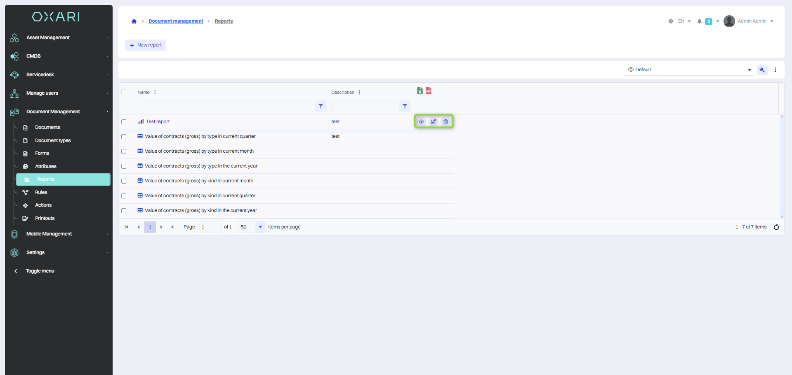792x375 pixels.
Task: Click the Excel export icon
Action: pos(420,91)
